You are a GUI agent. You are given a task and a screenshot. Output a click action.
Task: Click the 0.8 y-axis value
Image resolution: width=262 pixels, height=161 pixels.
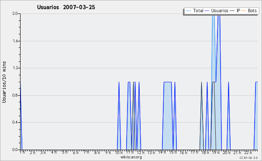(15, 95)
